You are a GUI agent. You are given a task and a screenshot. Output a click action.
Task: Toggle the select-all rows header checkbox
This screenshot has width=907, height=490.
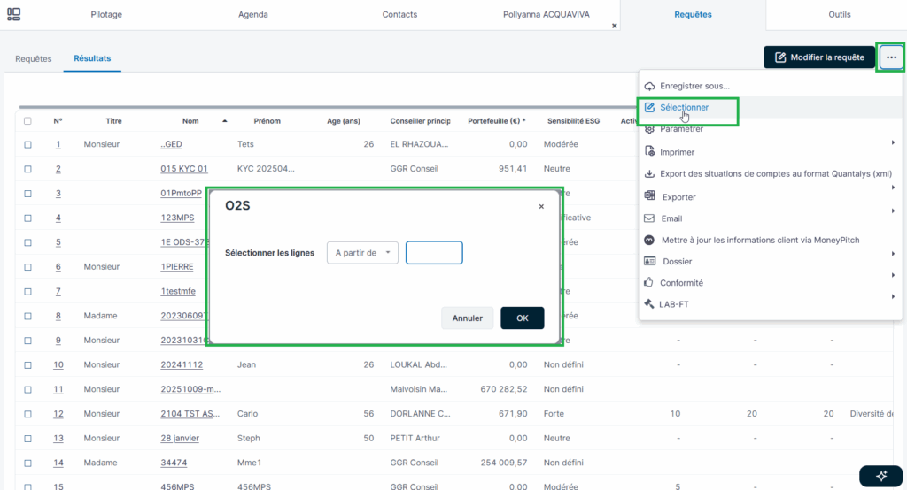pyautogui.click(x=27, y=121)
